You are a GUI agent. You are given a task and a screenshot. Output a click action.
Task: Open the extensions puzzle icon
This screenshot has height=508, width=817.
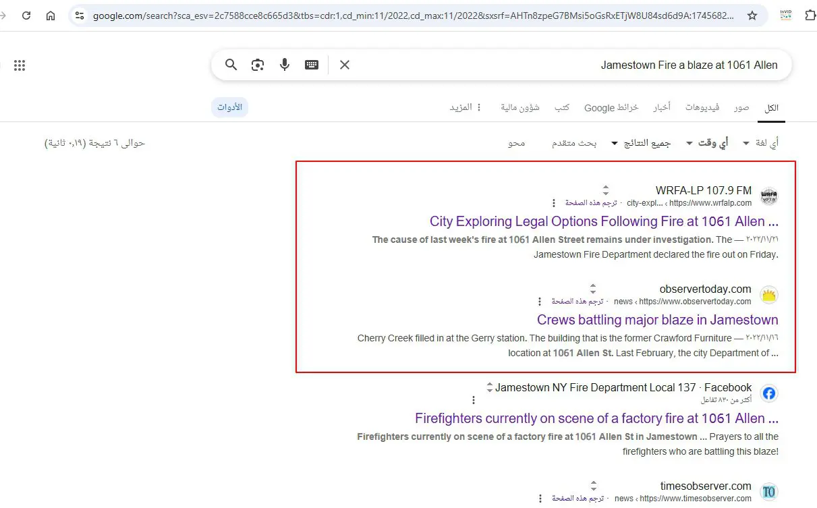coord(810,16)
